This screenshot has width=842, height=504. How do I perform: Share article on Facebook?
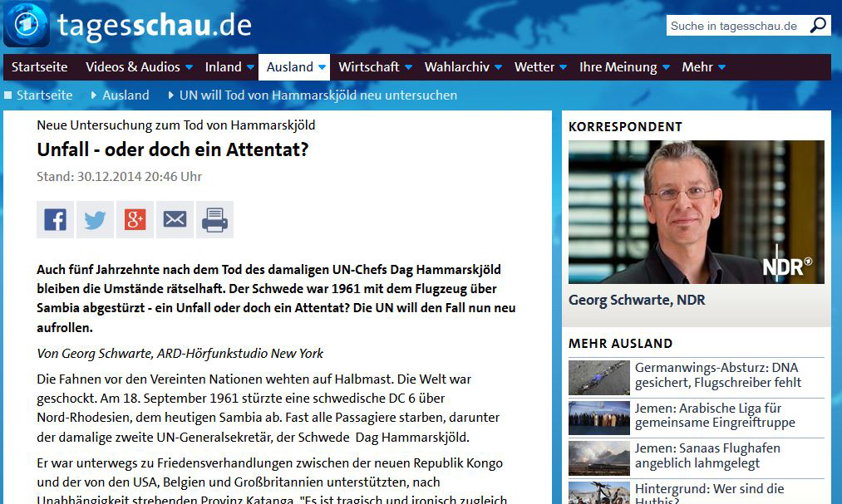click(x=55, y=220)
